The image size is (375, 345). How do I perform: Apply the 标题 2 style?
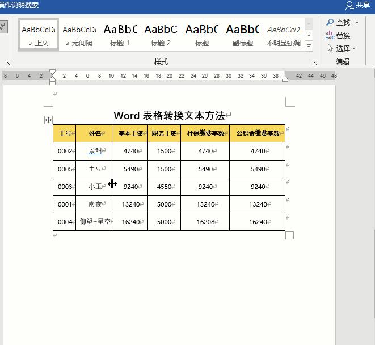pyautogui.click(x=161, y=35)
